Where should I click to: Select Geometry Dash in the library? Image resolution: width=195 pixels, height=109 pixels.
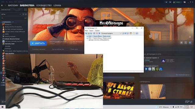10,44
